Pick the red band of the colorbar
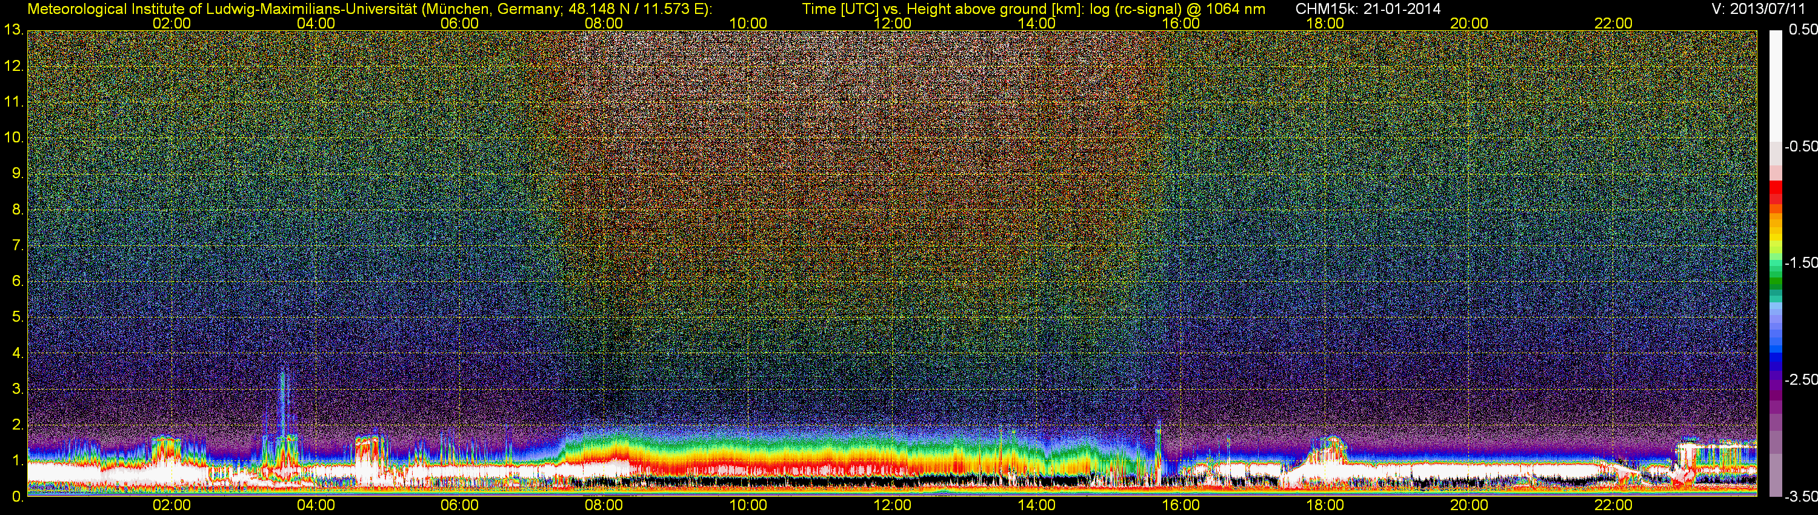The image size is (1818, 515). click(1775, 192)
